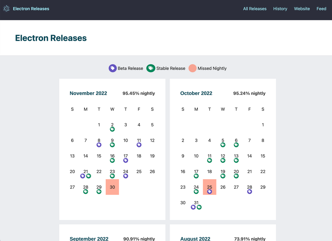This screenshot has height=241, width=332.
Task: Click the Electron Releases page title
Action: (51, 38)
